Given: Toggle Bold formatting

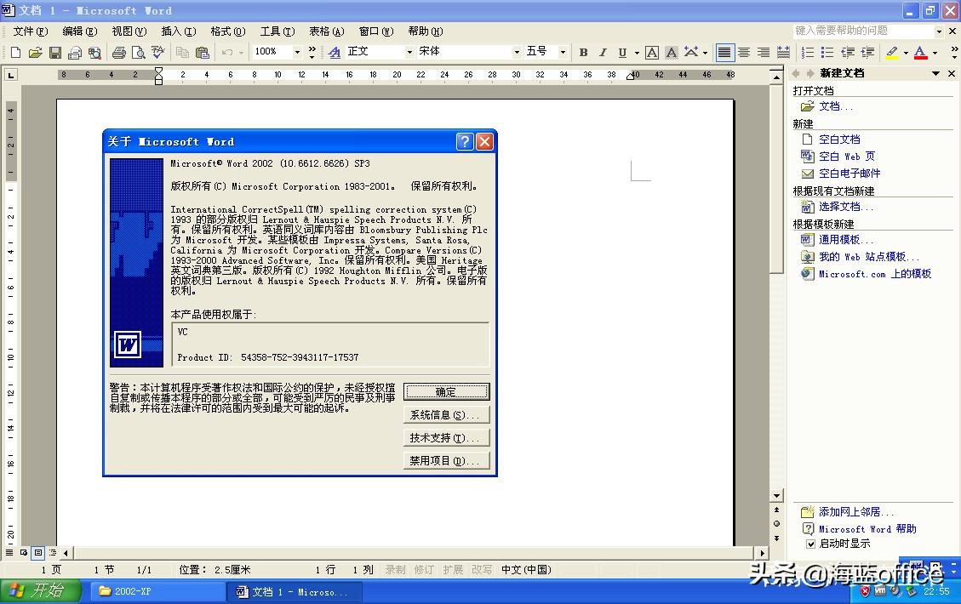Looking at the screenshot, I should 583,53.
